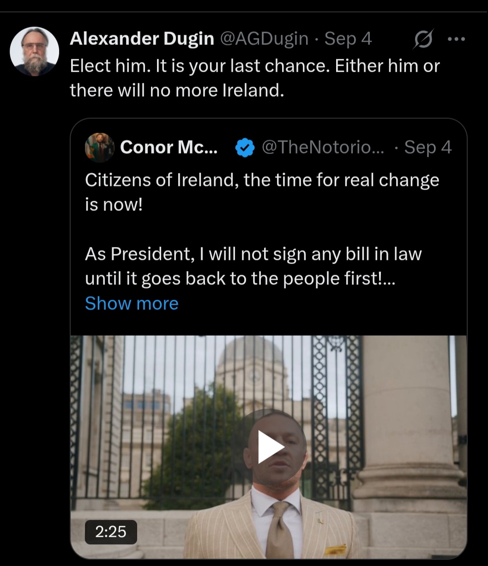Image resolution: width=488 pixels, height=566 pixels.
Task: Open the Conor Mc... display name
Action: point(169,148)
